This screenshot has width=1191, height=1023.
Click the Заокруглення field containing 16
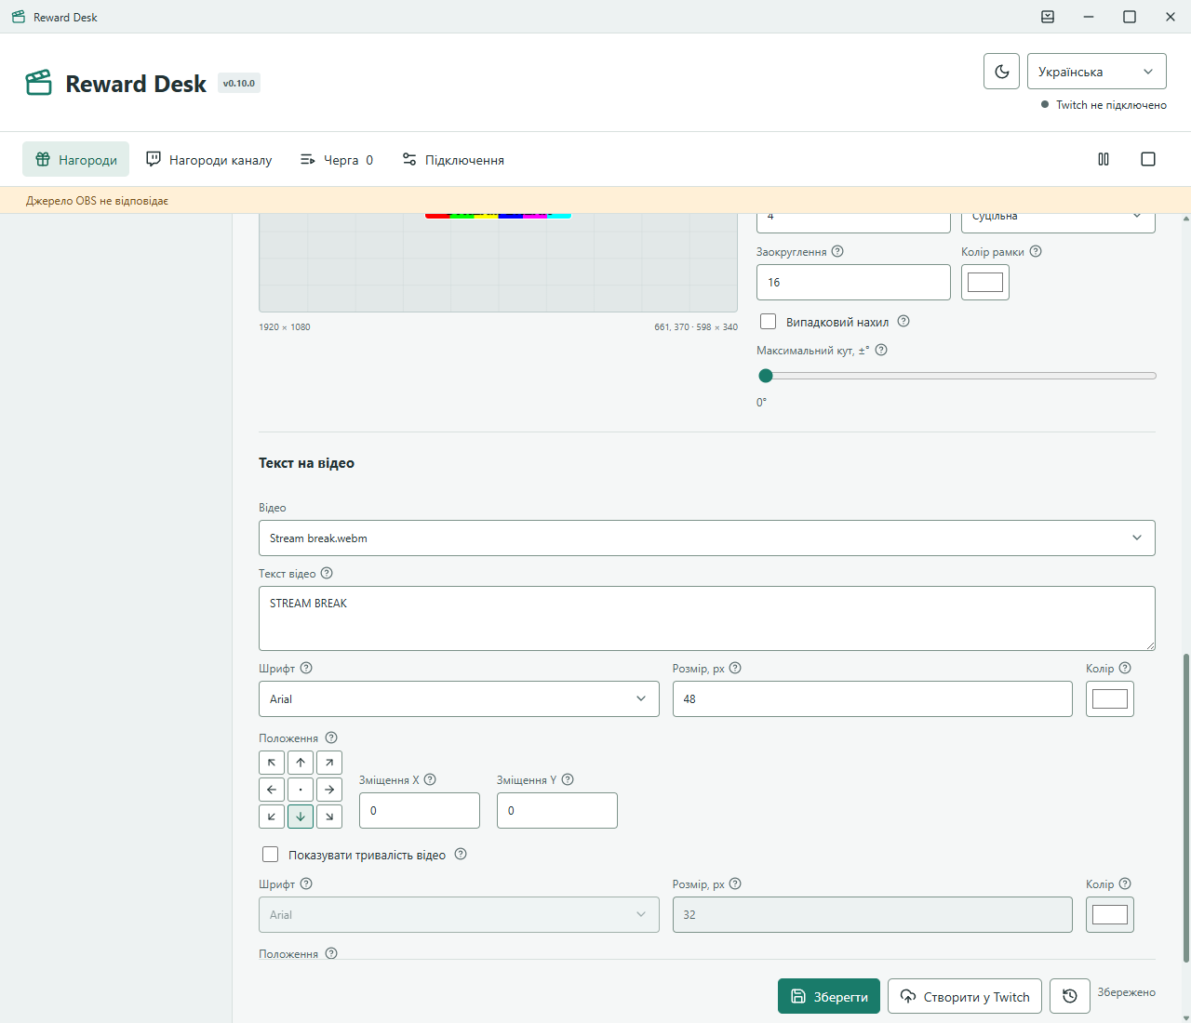click(x=853, y=282)
